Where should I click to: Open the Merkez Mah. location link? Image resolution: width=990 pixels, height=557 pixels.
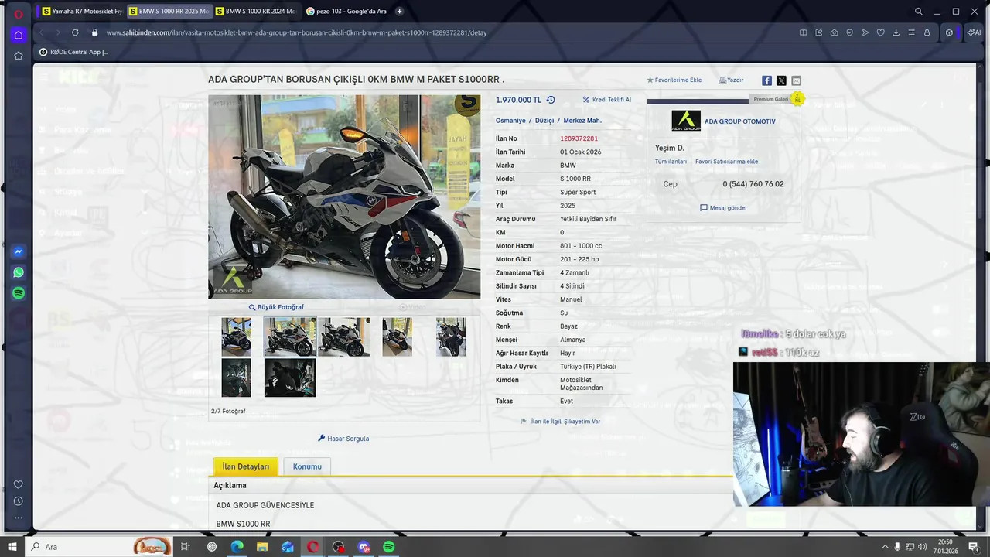[582, 121]
